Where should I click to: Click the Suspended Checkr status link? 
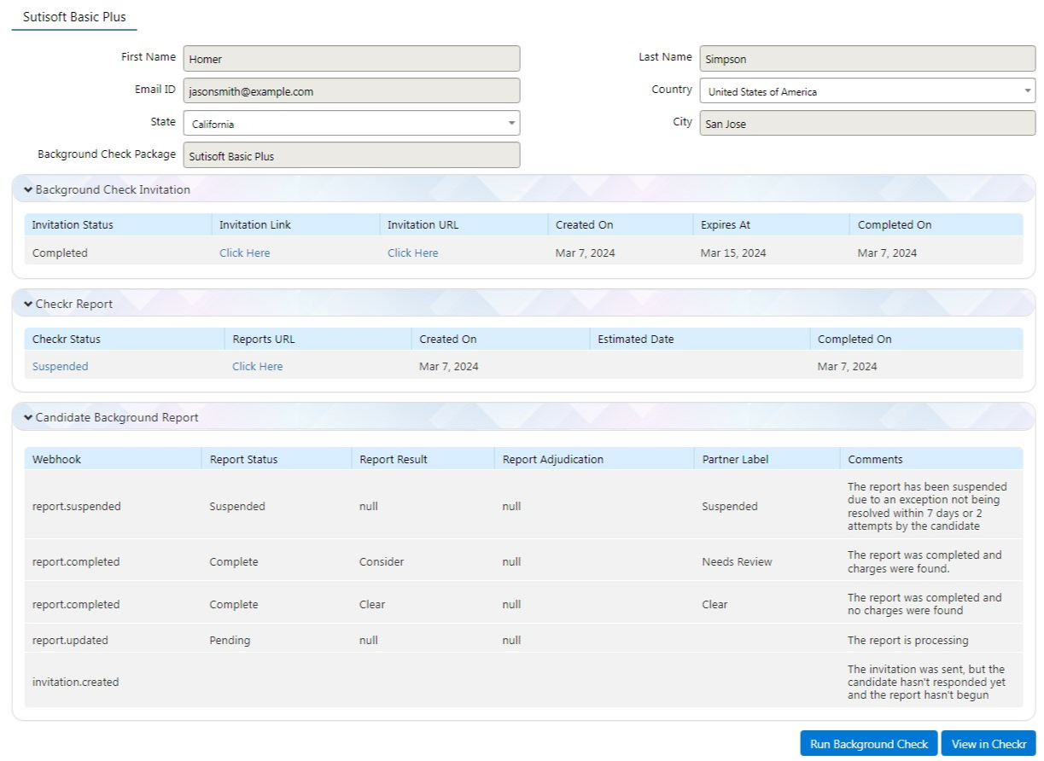[x=60, y=366]
